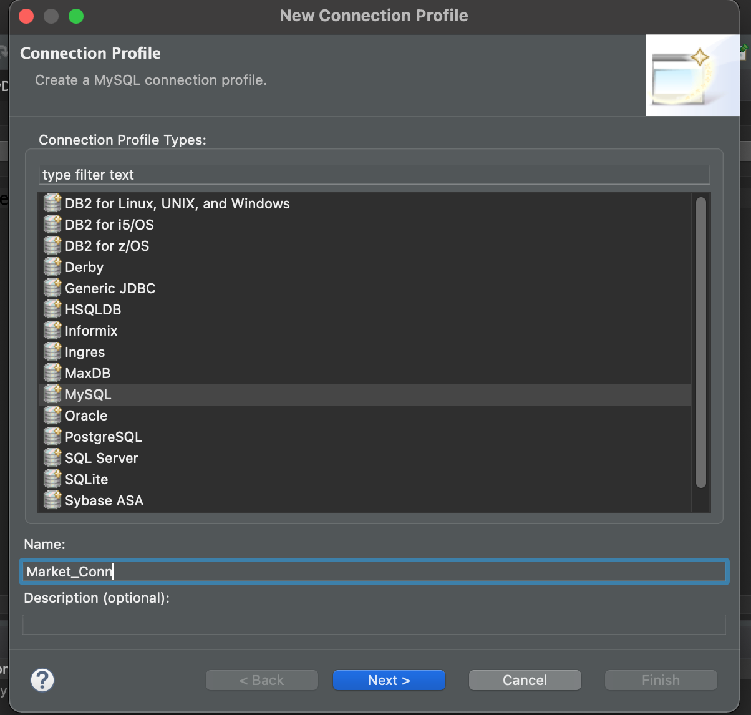Click the MySQL database icon

tap(52, 394)
